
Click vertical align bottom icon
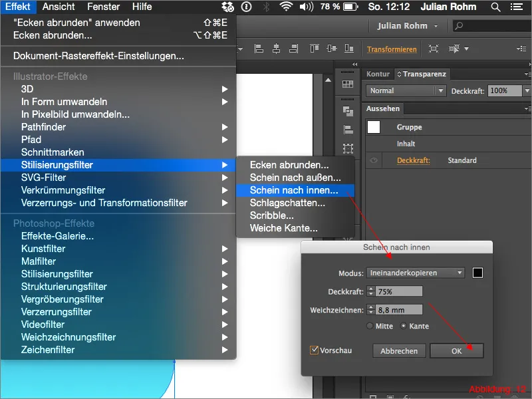pyautogui.click(x=349, y=49)
